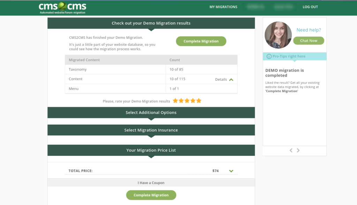Select Log Out in the header

310,7
